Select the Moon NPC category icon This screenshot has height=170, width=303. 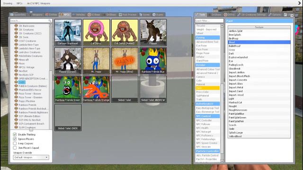(x=16, y=63)
